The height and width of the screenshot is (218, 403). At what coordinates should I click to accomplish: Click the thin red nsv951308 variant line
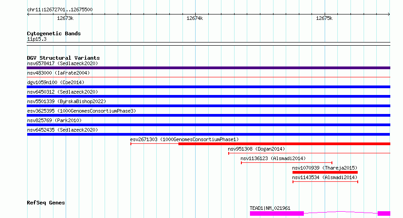tap(309, 153)
